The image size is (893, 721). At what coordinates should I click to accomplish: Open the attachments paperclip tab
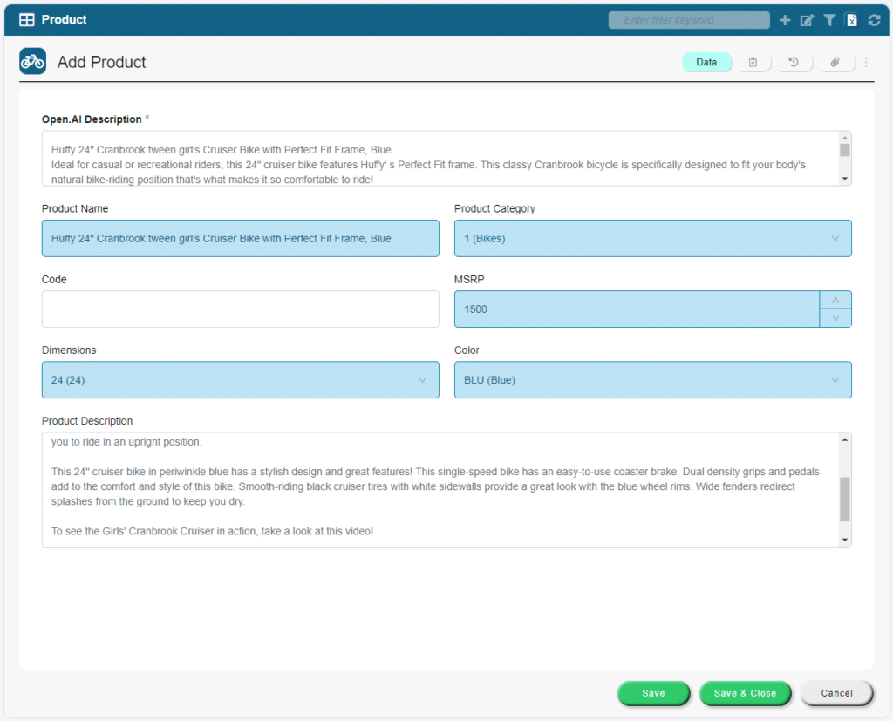pos(835,62)
